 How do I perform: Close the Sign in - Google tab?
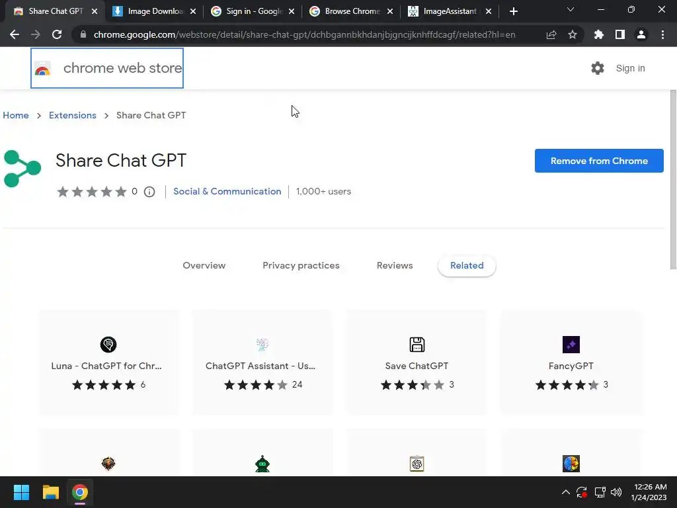(292, 12)
